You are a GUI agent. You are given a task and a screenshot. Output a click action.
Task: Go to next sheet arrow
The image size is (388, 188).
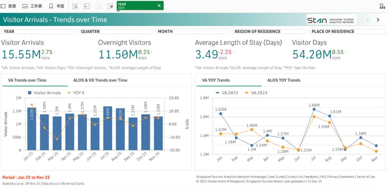click(378, 20)
